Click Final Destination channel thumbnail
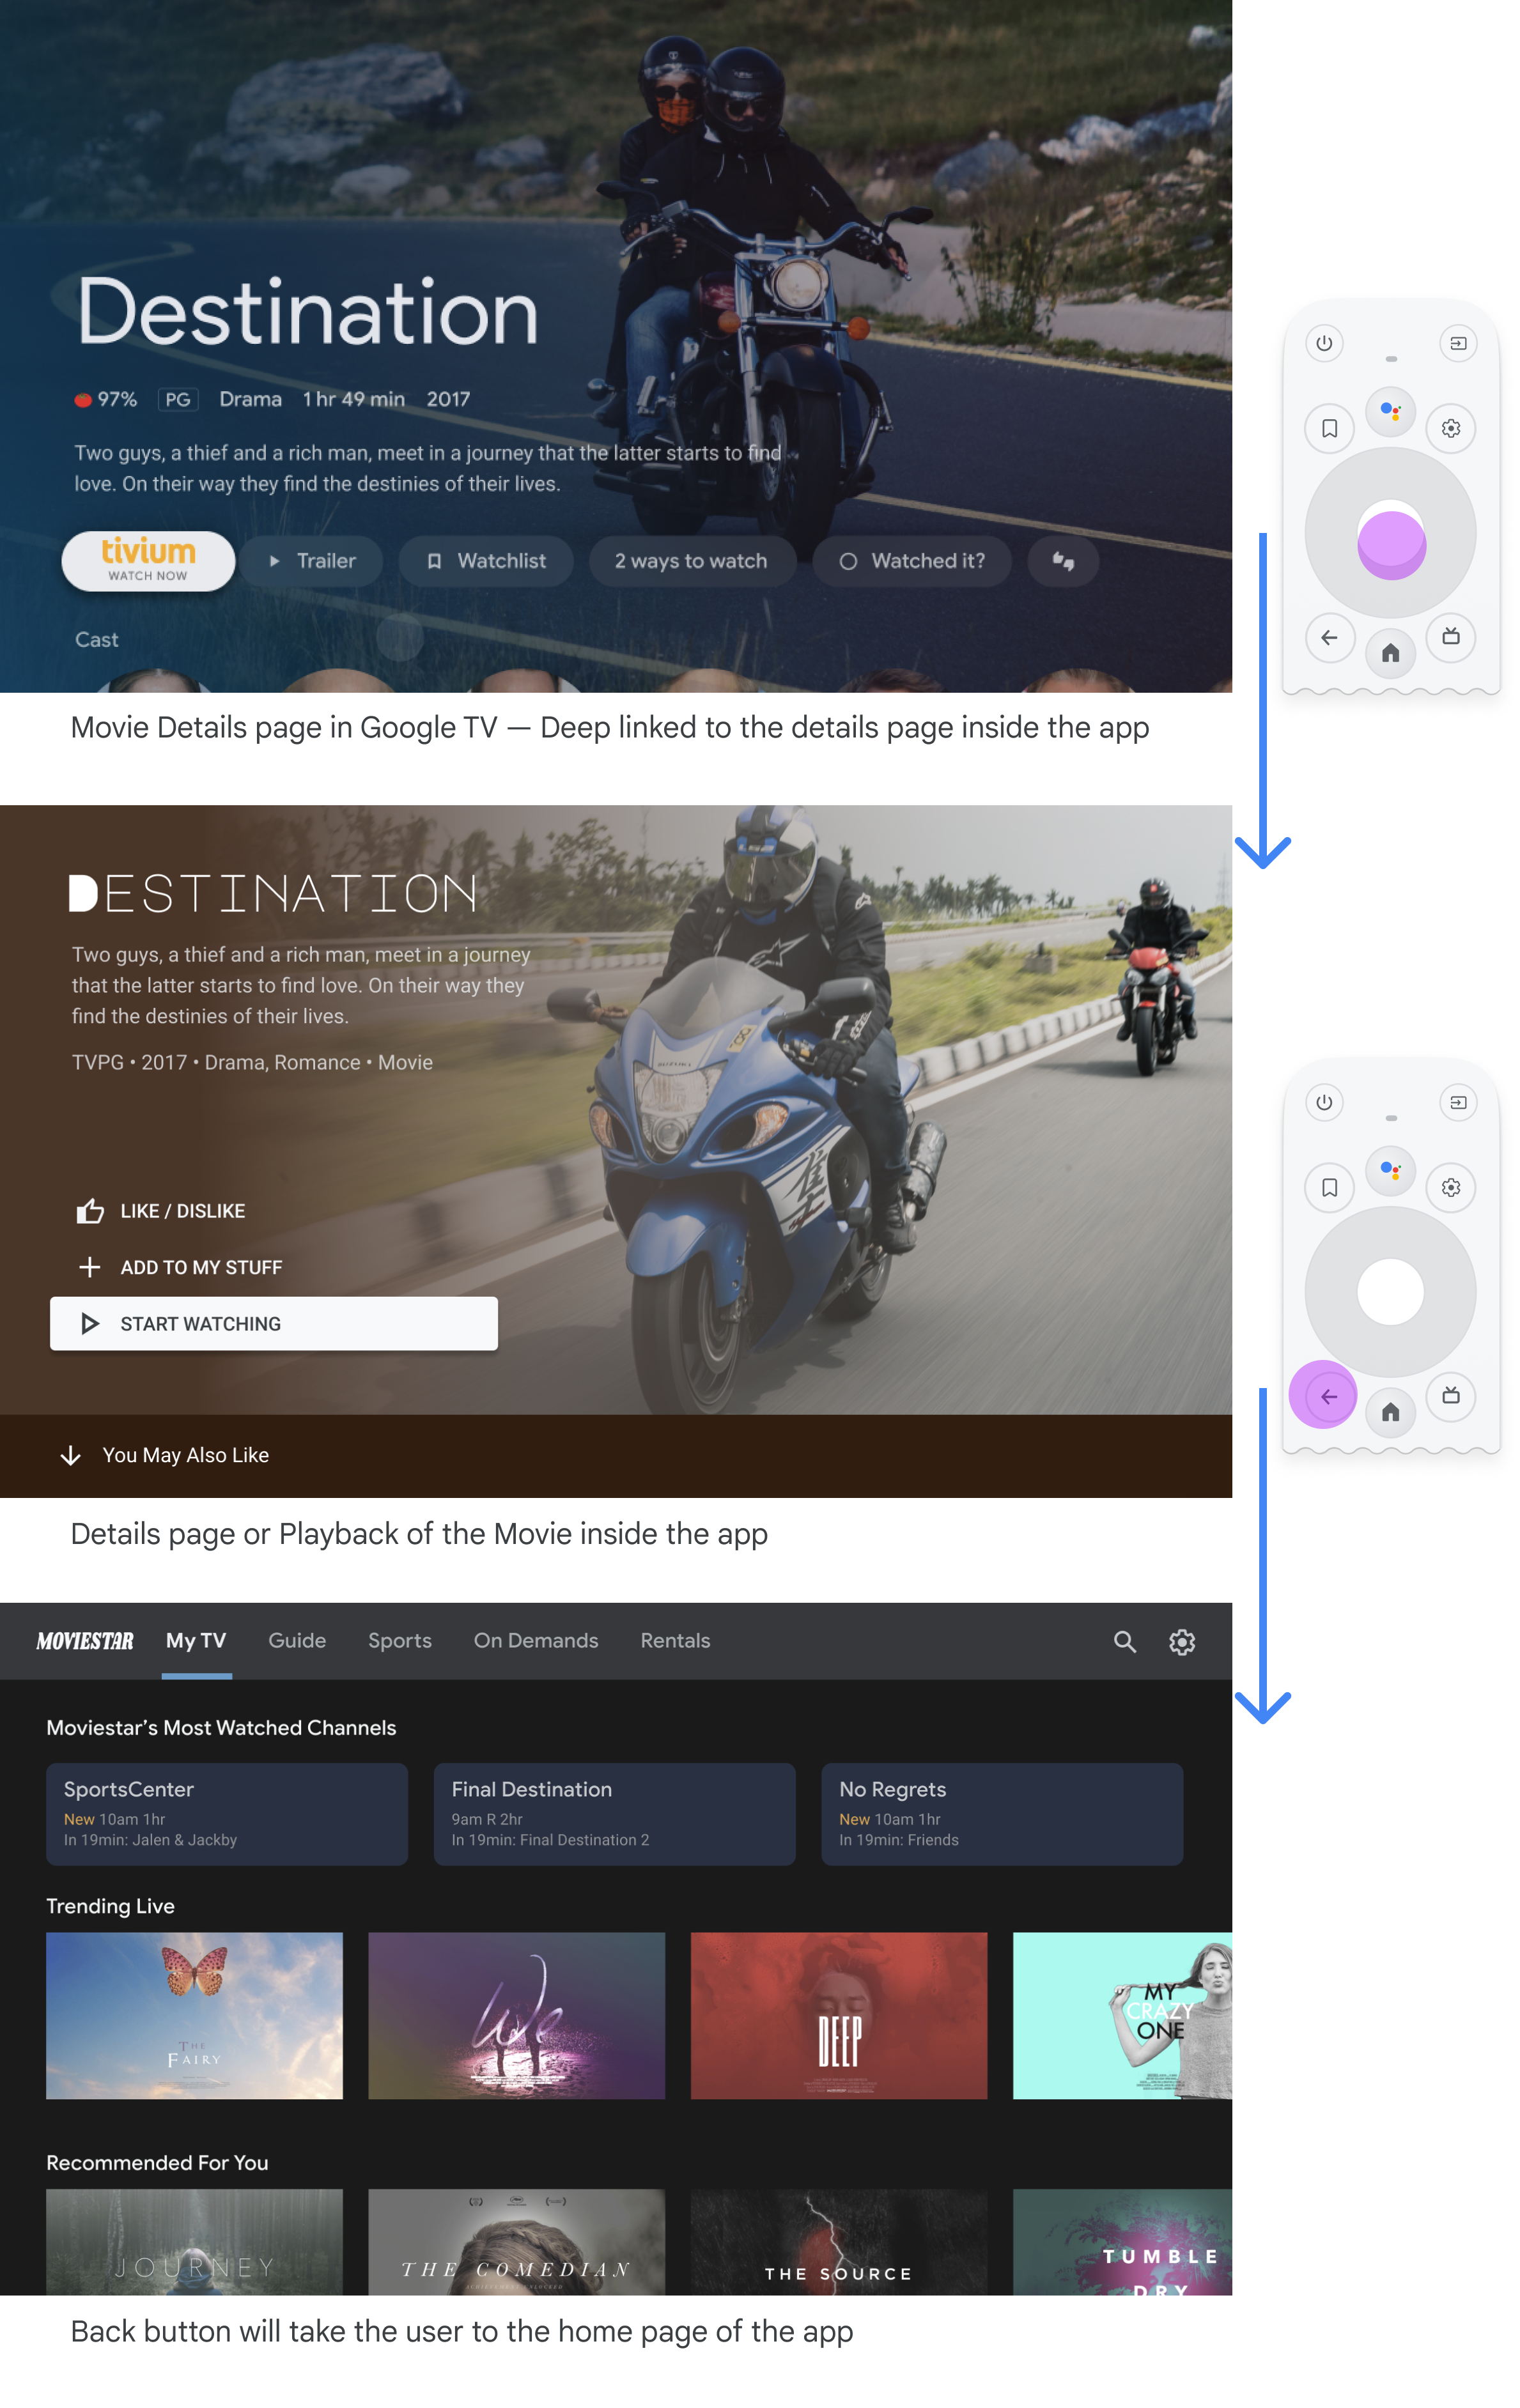 pyautogui.click(x=615, y=1811)
